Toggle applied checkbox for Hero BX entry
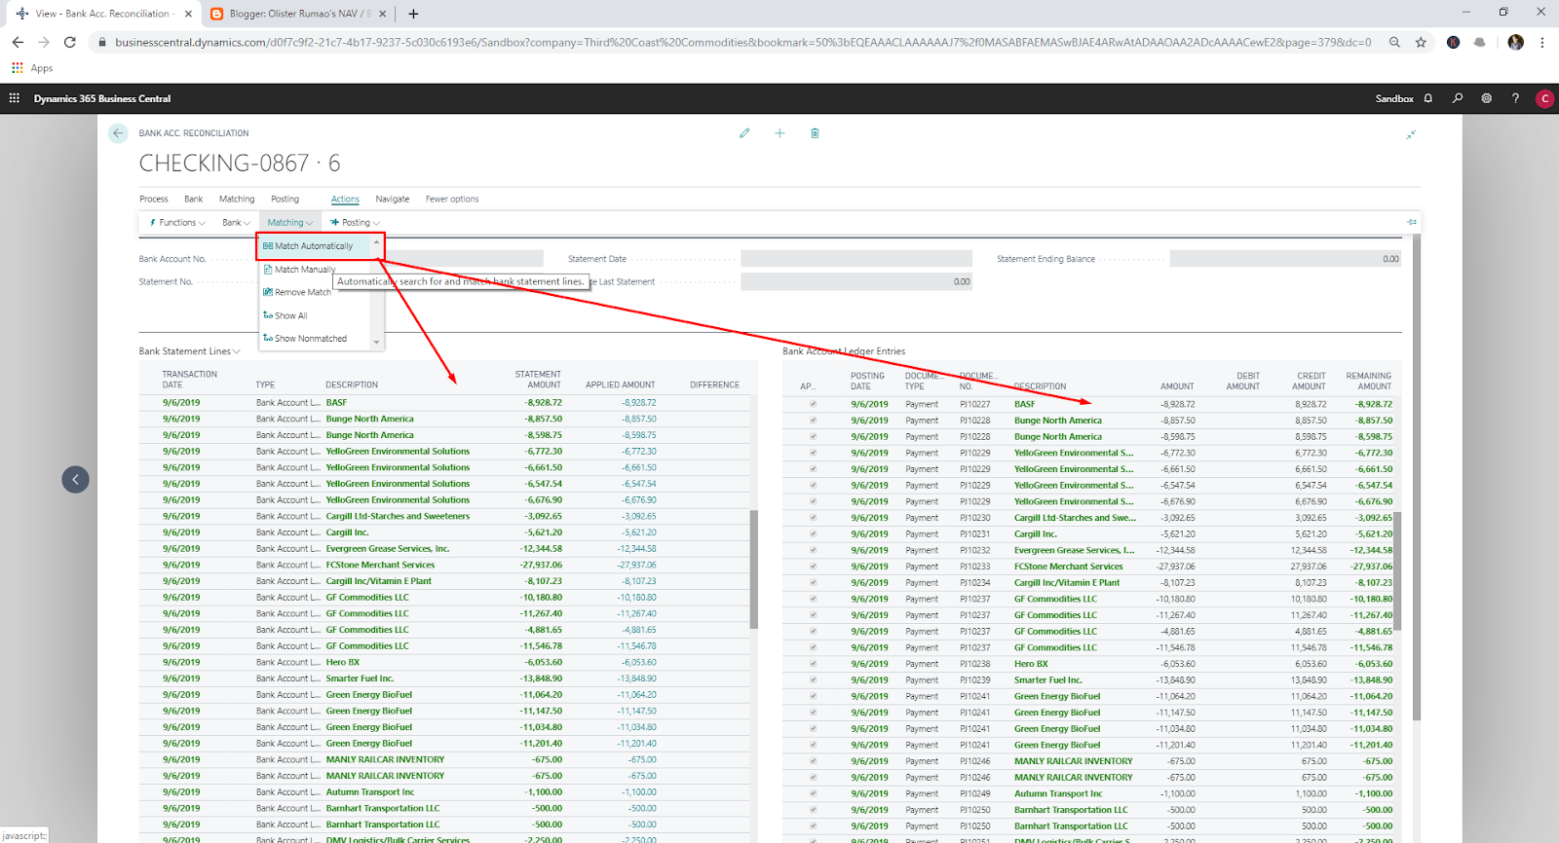1559x843 pixels. coord(813,664)
